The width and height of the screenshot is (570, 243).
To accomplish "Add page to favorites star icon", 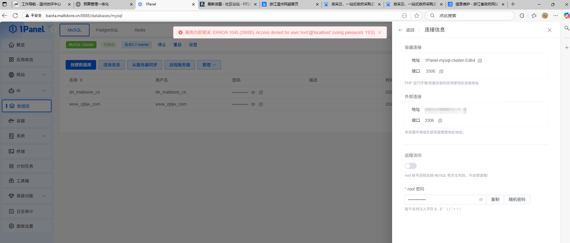I will [417, 16].
